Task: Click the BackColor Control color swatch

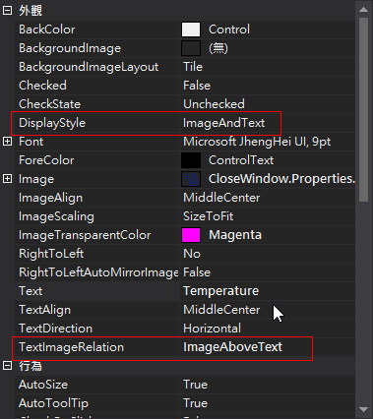Action: (191, 30)
